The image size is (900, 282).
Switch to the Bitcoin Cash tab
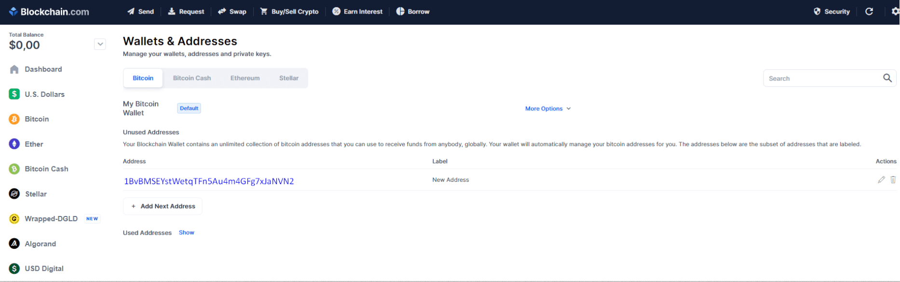click(191, 78)
